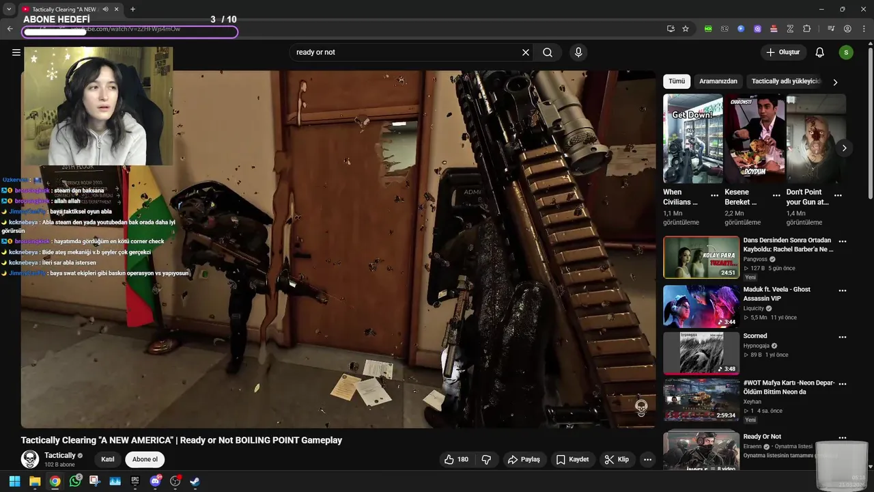Click the blue play-button extension icon
Image resolution: width=874 pixels, height=492 pixels.
[x=741, y=29]
